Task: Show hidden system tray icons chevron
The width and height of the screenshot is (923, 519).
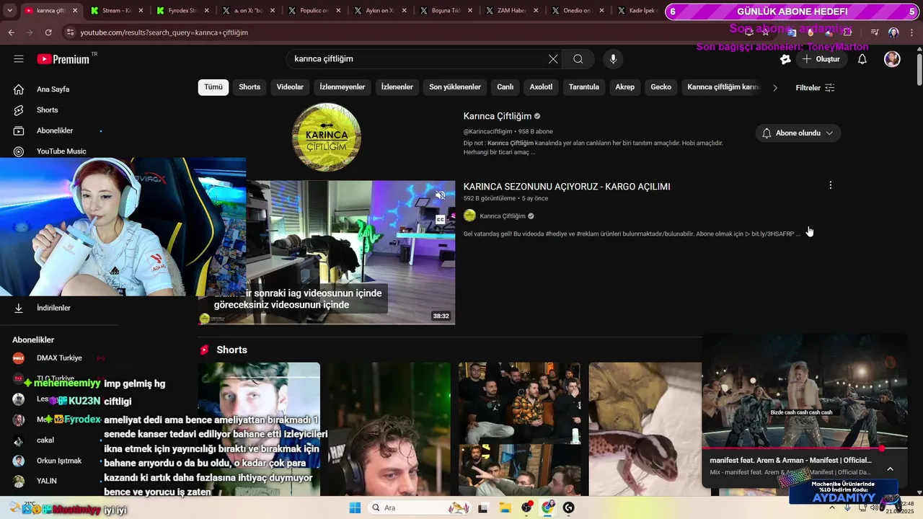Action: [832, 508]
